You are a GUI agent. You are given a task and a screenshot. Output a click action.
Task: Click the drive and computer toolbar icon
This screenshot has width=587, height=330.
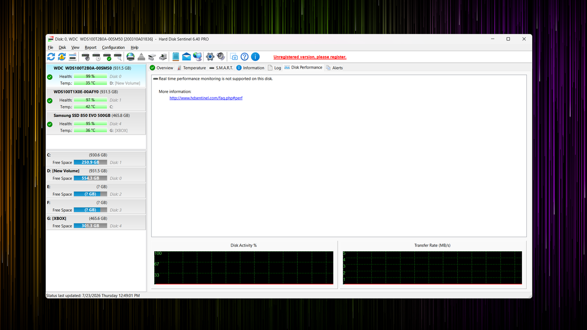(163, 57)
